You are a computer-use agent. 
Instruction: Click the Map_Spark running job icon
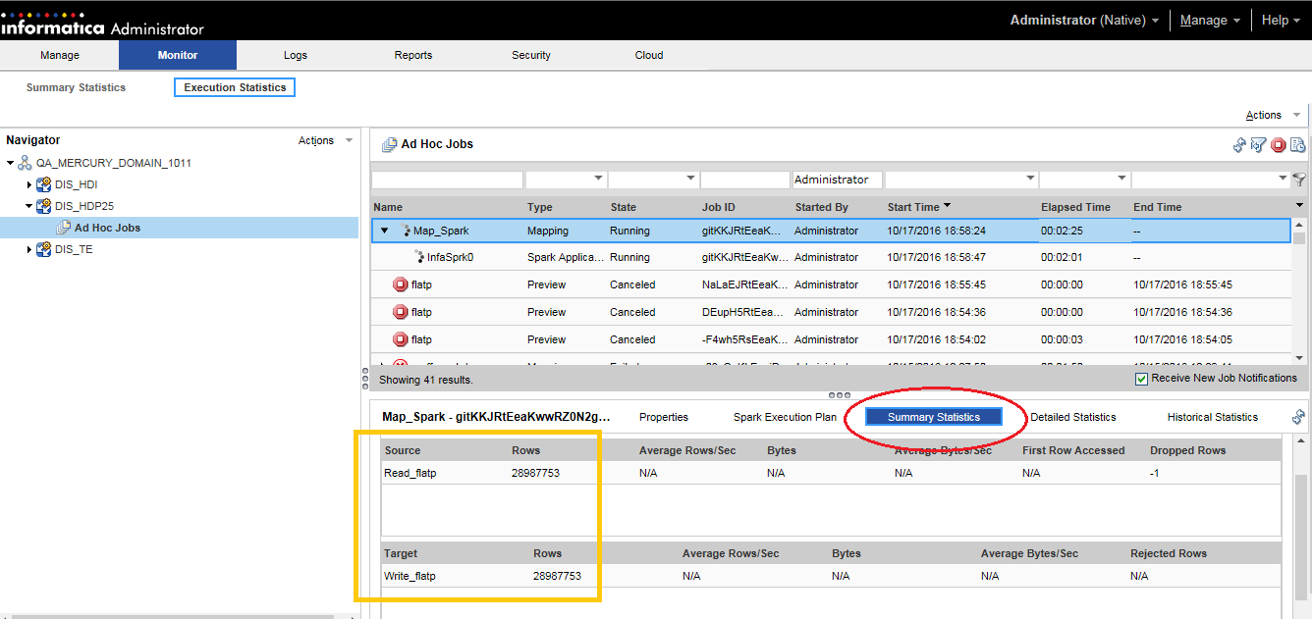pyautogui.click(x=405, y=231)
